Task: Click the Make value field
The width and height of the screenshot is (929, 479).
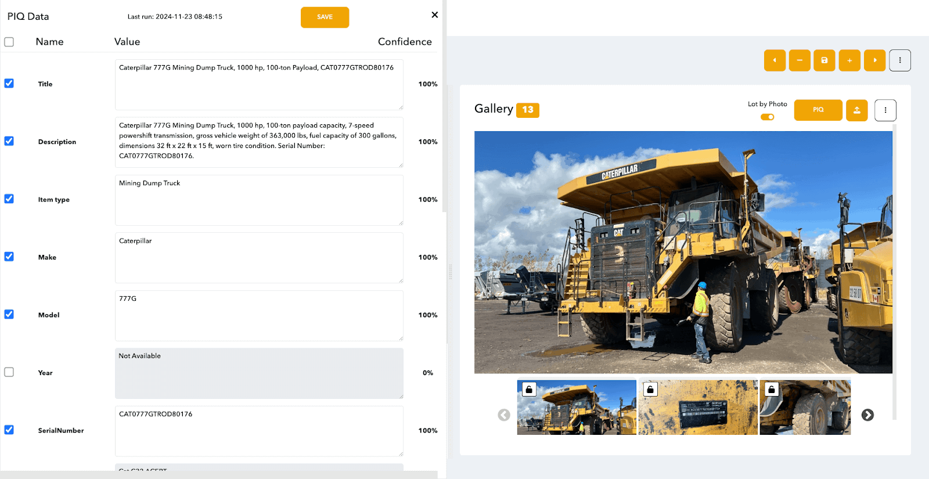Action: point(259,258)
